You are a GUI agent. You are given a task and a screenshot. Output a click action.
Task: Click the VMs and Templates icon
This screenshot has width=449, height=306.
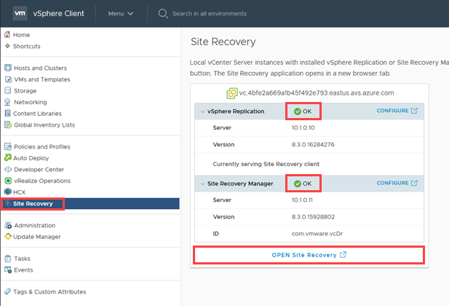click(x=8, y=79)
